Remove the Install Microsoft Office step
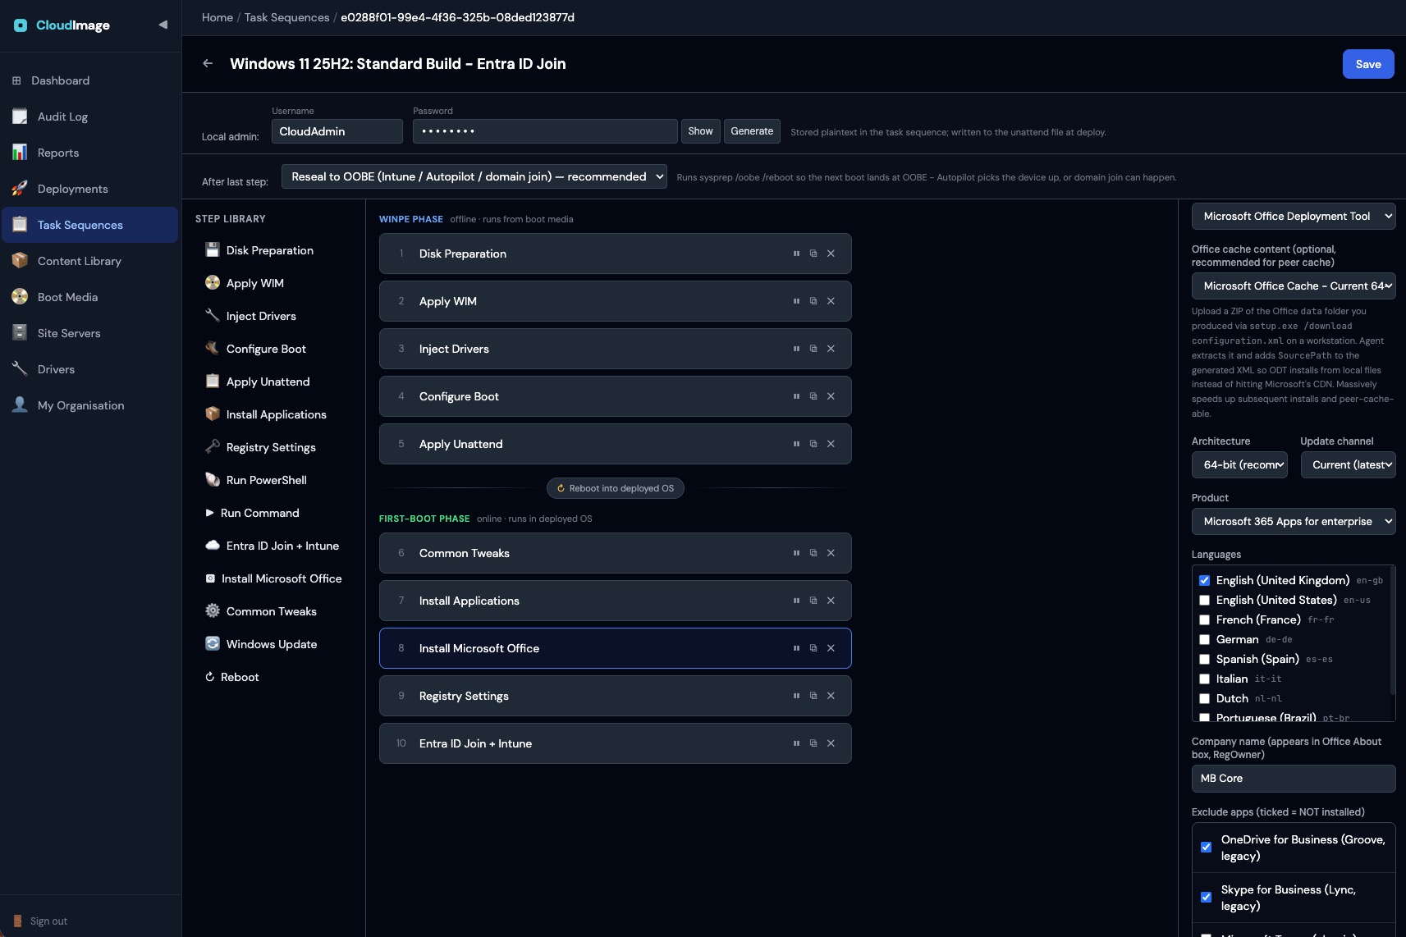 tap(831, 648)
